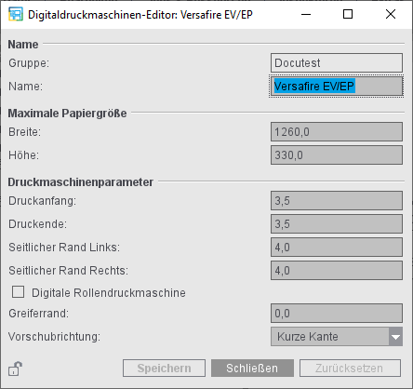Viewport: 413px width, 389px height.
Task: Click the Speichern button
Action: coord(164,369)
